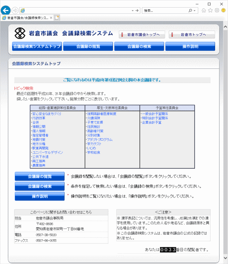Select 会議録検索システムトップ navigation tab
The height and width of the screenshot is (264, 228).
[x=37, y=46]
